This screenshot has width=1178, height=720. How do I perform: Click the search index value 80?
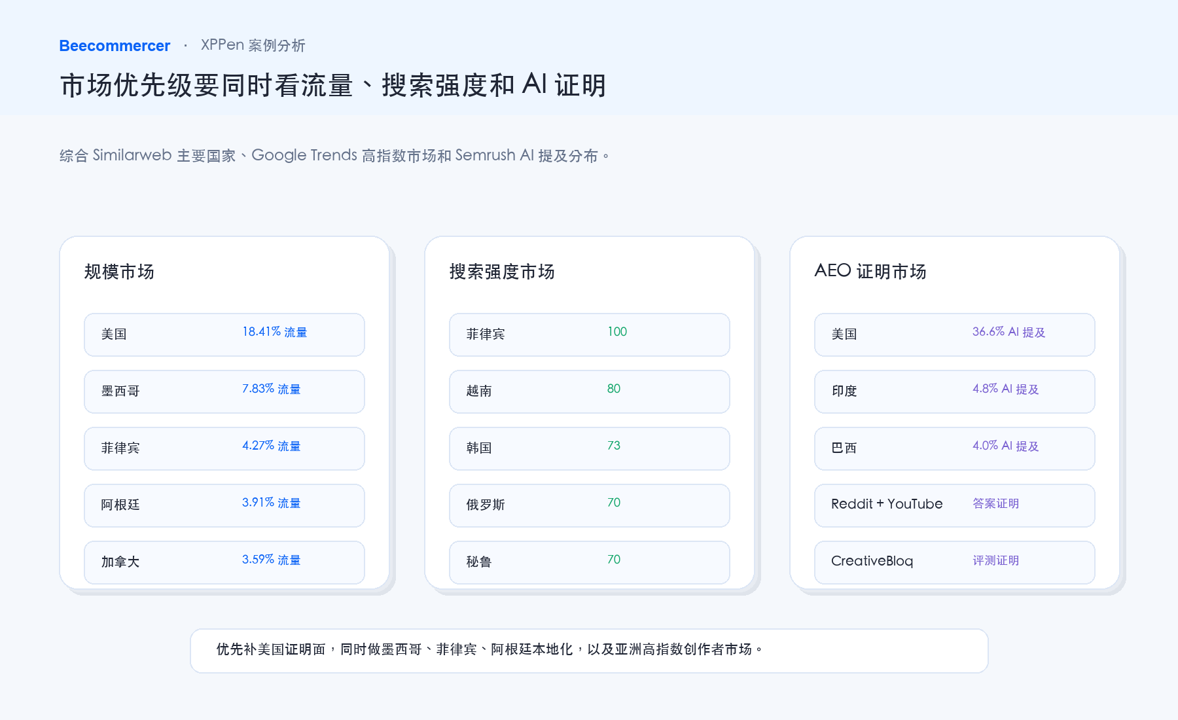[x=614, y=389]
